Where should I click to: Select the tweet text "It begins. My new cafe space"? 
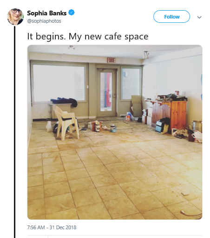coord(88,37)
